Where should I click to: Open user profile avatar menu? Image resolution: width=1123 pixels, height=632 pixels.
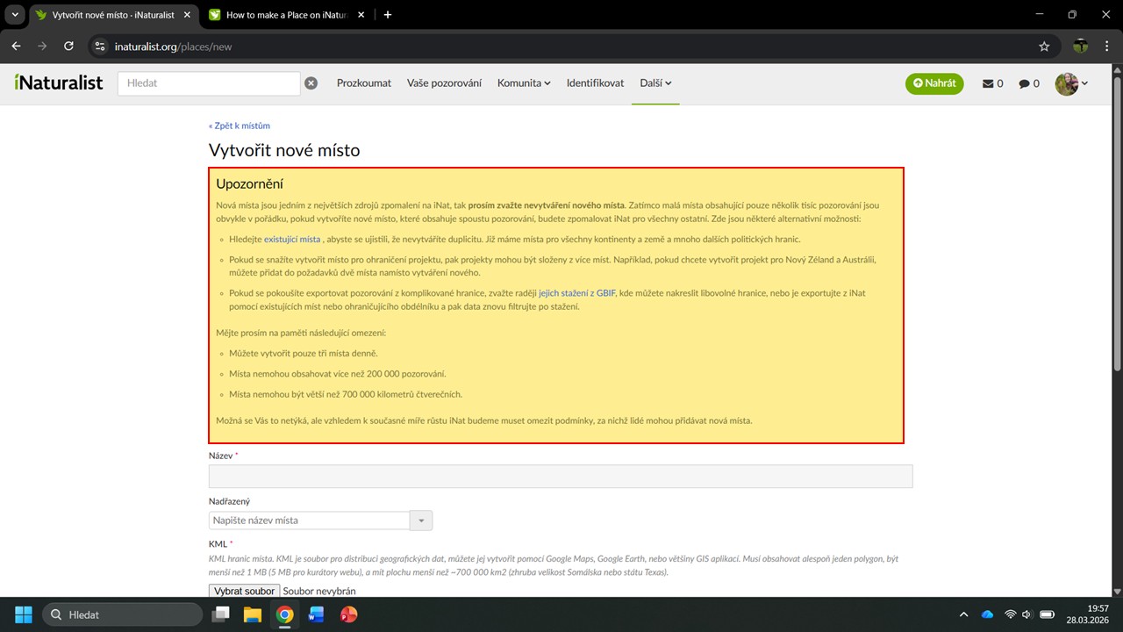click(1071, 83)
